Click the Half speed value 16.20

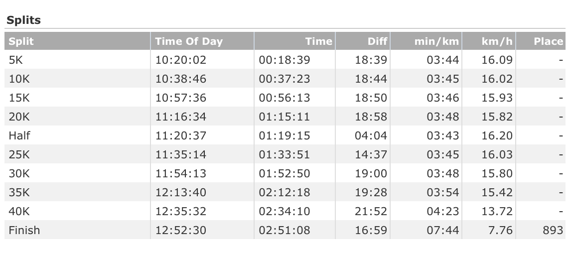click(497, 136)
